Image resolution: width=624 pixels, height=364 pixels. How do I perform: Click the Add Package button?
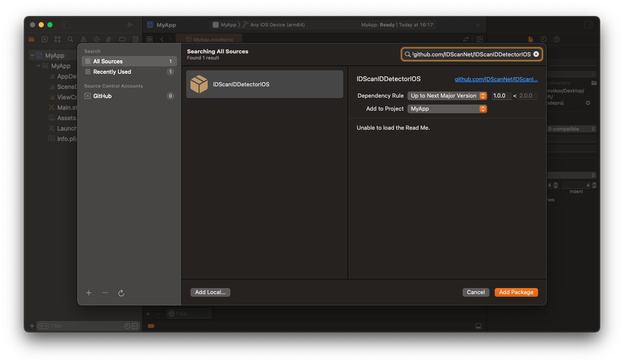pos(516,292)
